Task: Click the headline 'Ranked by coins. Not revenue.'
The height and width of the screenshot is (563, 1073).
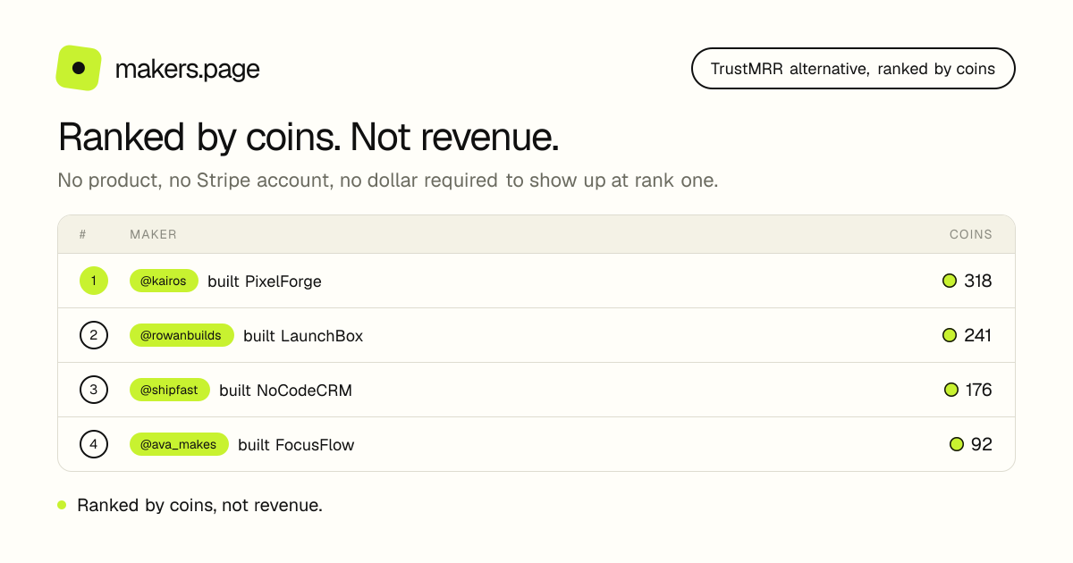Action: tap(308, 137)
